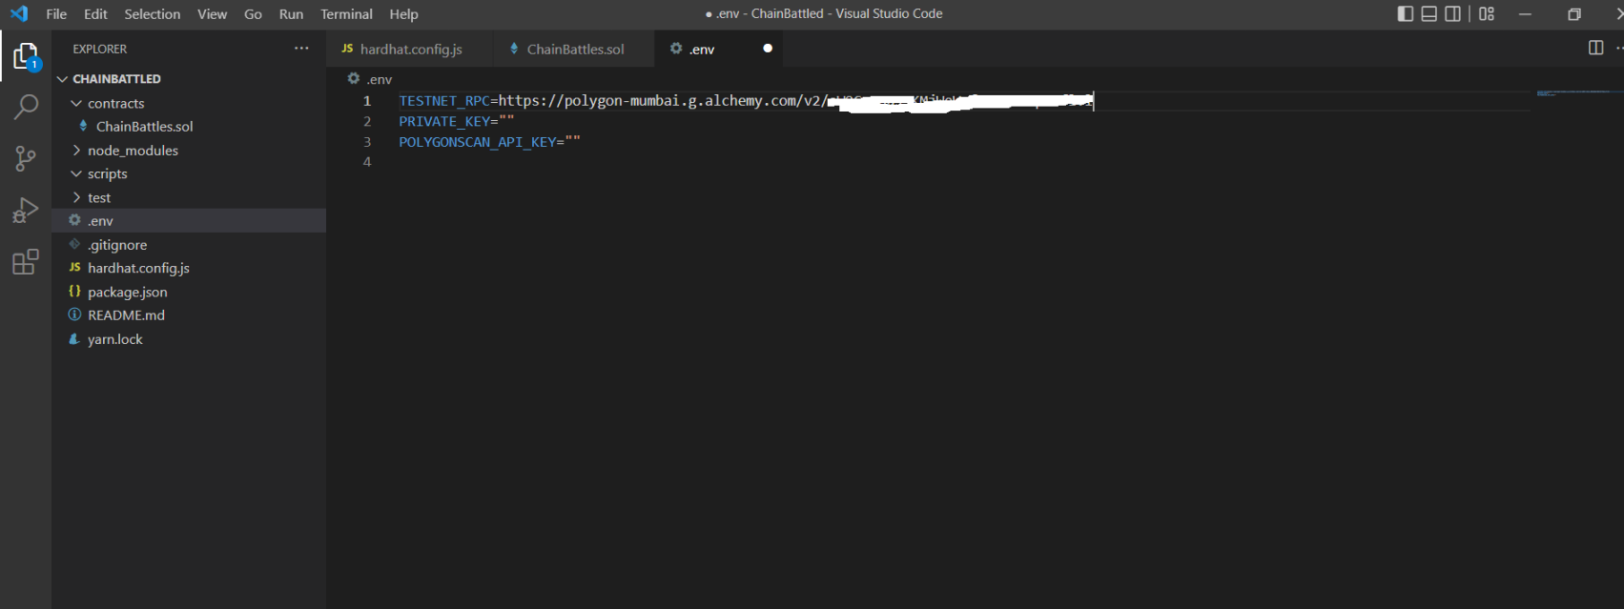Open the Explorer view in activity bar
Viewport: 1624px width, 609px height.
[x=26, y=57]
